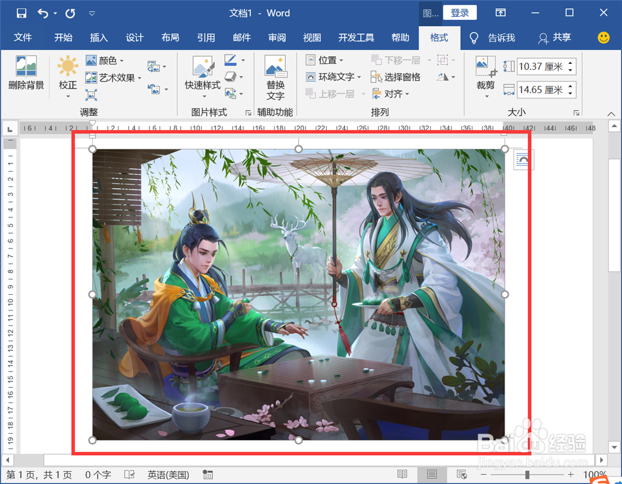622x484 pixels.
Task: Switch to Web Layout view
Action: point(461,475)
